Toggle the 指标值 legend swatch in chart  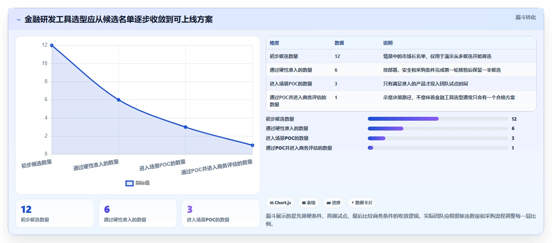pyautogui.click(x=130, y=183)
